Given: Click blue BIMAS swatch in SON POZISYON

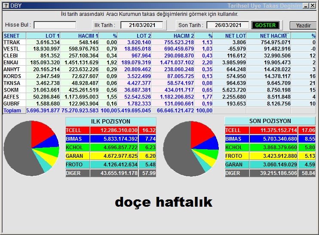Looking at the screenshot, I should (237, 139).
